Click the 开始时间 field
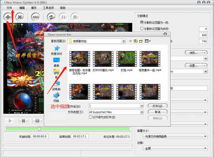This screenshot has height=158, width=214. tap(40, 137)
